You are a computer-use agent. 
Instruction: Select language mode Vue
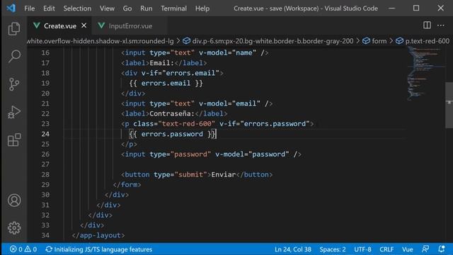[408, 249]
